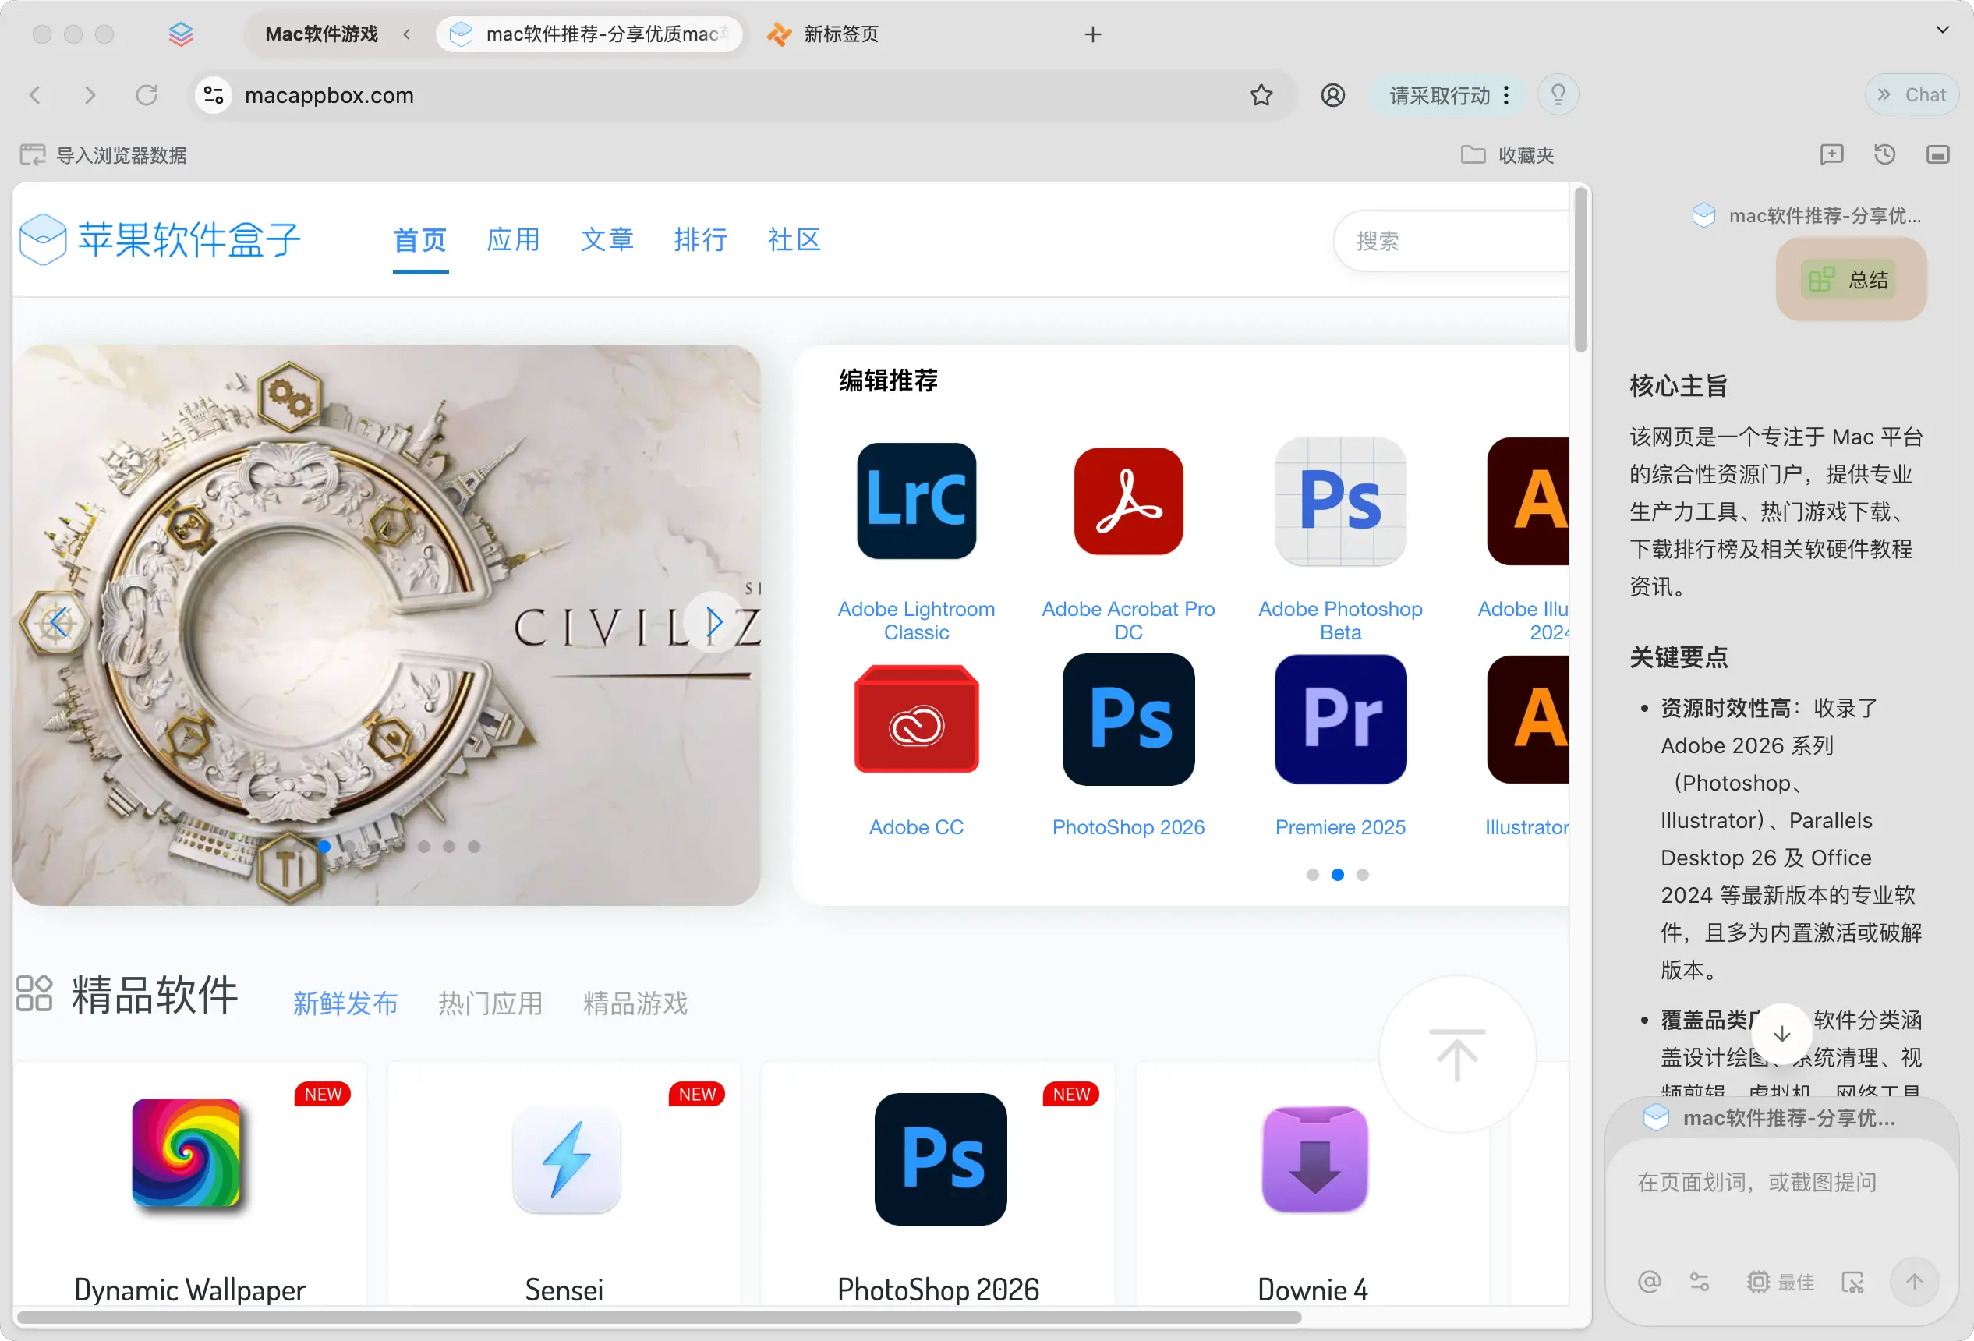Click the 总结 summary button
Image resolution: width=1974 pixels, height=1341 pixels.
pyautogui.click(x=1850, y=278)
